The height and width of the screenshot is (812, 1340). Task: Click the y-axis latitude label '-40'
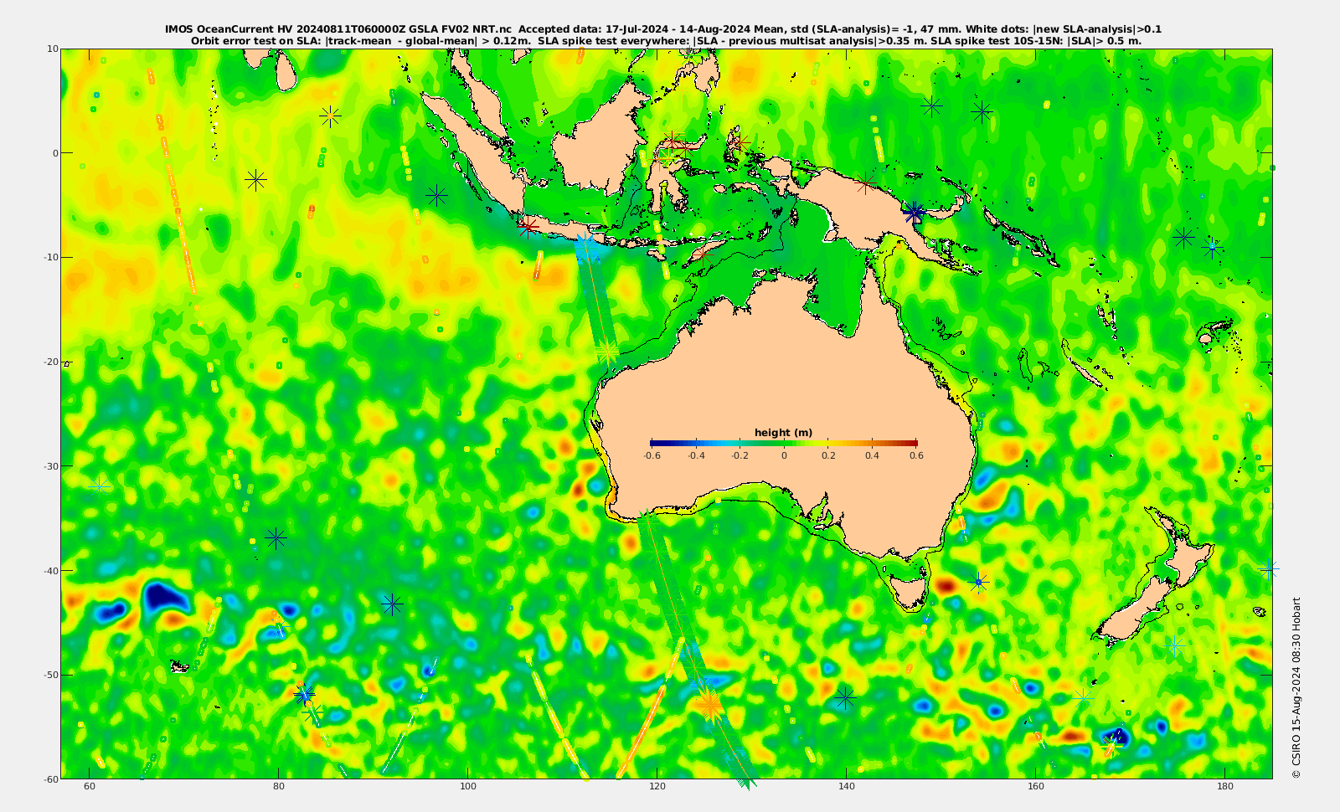pyautogui.click(x=51, y=570)
